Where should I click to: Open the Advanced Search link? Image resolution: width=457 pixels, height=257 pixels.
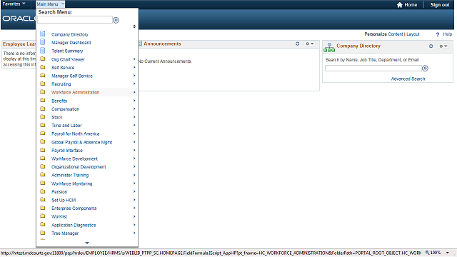click(x=408, y=79)
